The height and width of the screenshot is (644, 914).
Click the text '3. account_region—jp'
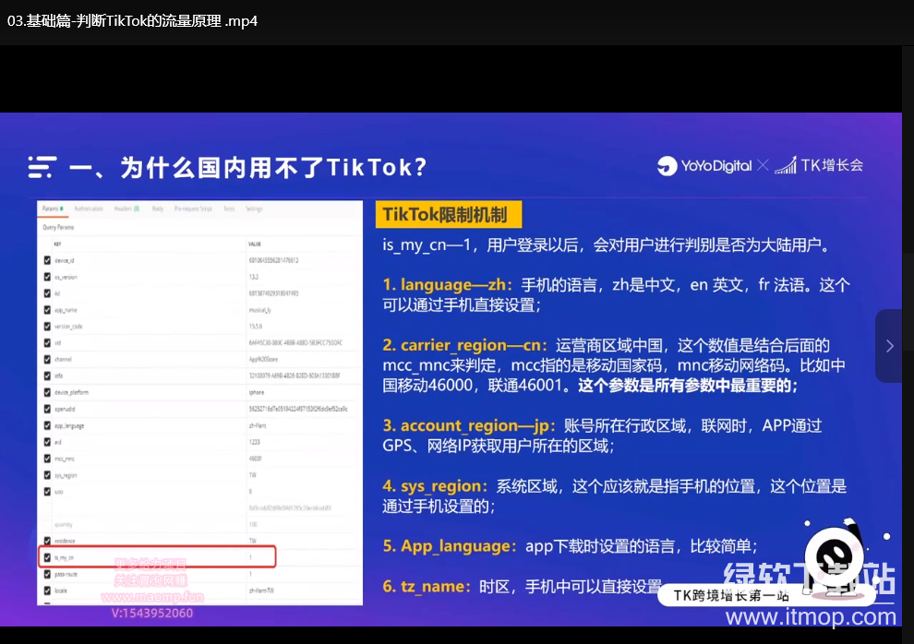point(465,425)
